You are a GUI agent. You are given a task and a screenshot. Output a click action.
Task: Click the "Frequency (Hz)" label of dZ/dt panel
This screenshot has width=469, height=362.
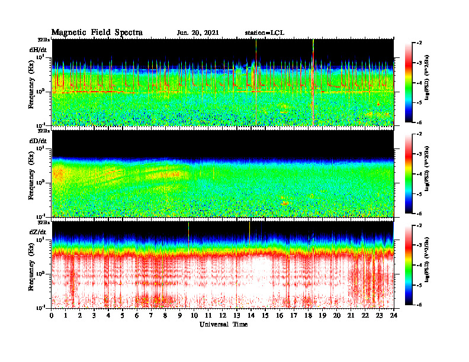(31, 267)
